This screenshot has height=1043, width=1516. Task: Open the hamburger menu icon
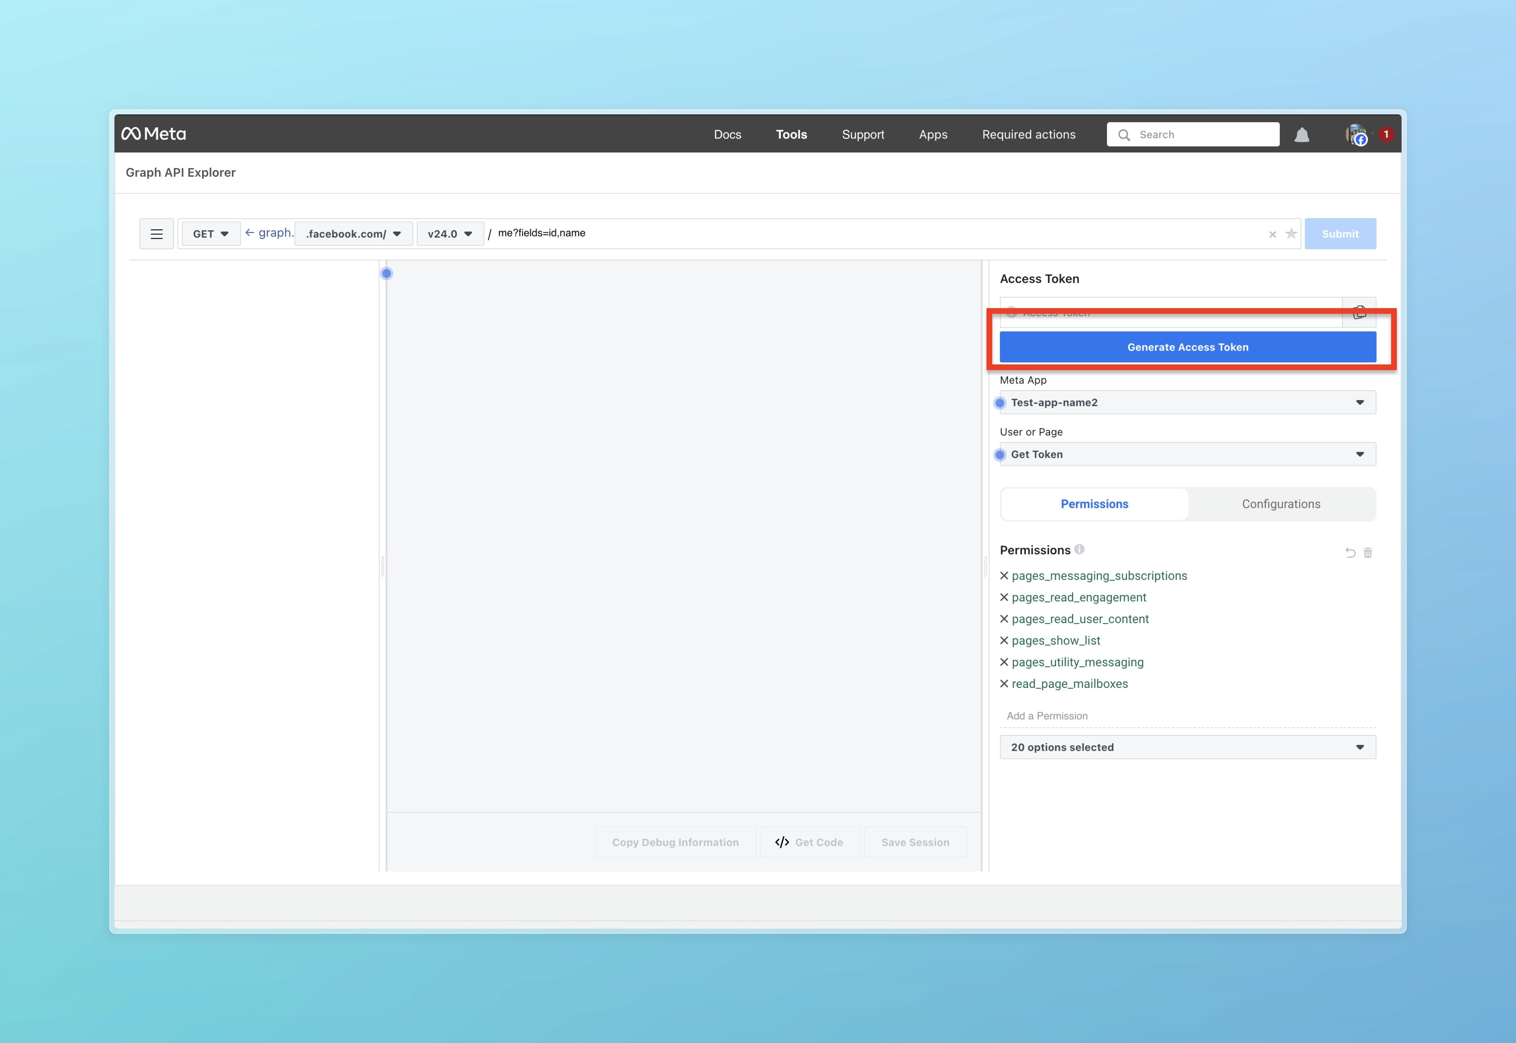(156, 234)
